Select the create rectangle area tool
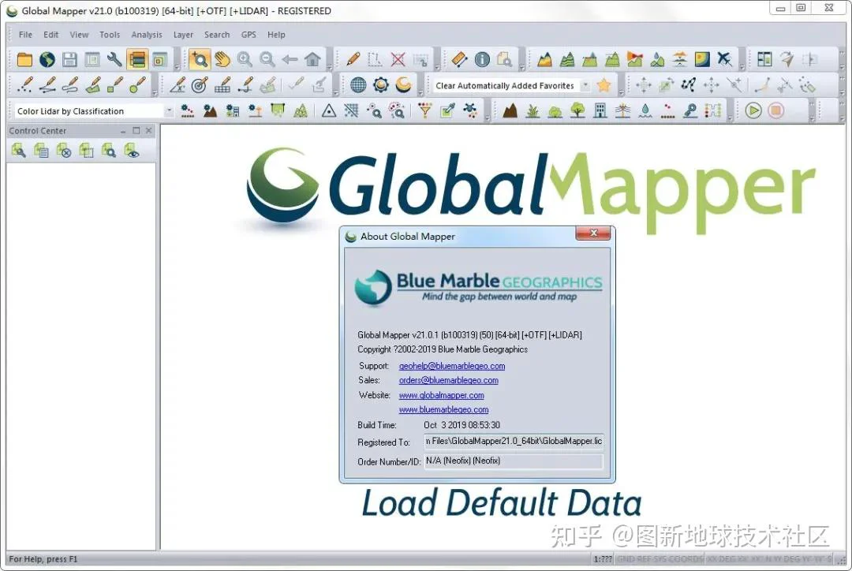The width and height of the screenshot is (852, 571). tap(114, 85)
